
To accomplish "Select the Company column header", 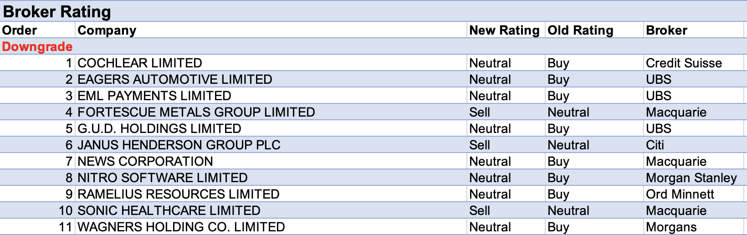I will coord(107,31).
